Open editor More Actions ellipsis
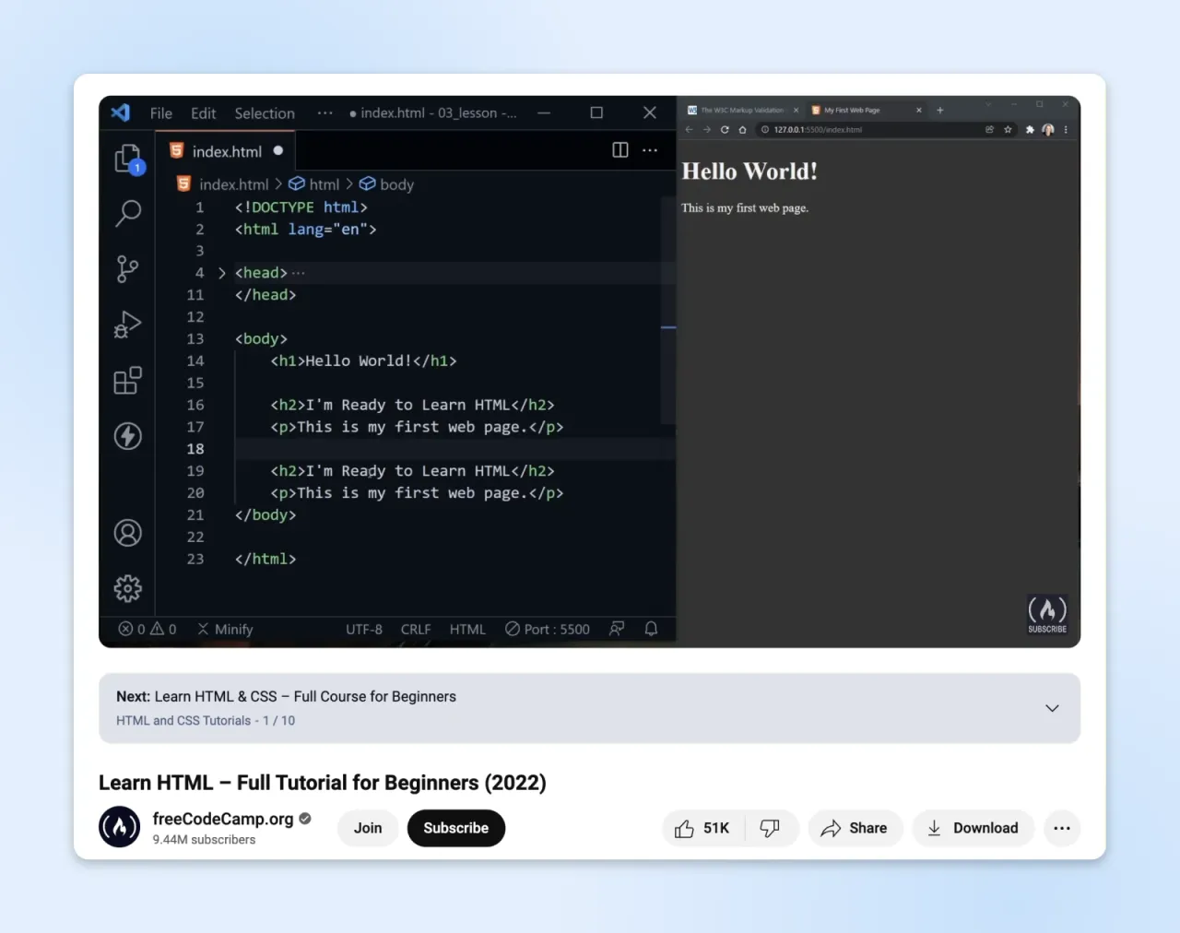 (x=650, y=150)
